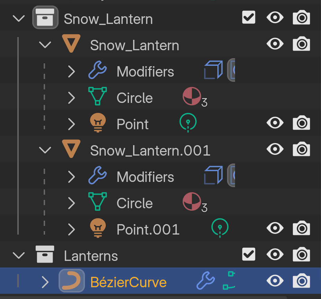Click the green mesh icon of second Circle
The width and height of the screenshot is (321, 299).
[x=97, y=202]
